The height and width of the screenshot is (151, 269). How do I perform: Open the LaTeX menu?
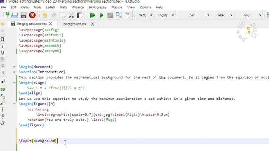click(50, 8)
